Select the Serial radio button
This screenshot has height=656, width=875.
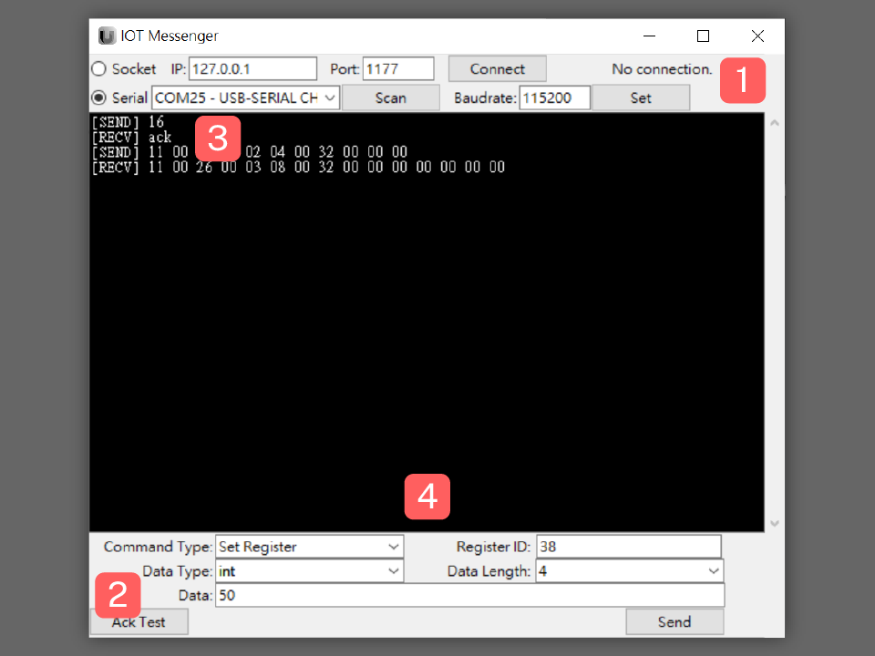coord(98,97)
